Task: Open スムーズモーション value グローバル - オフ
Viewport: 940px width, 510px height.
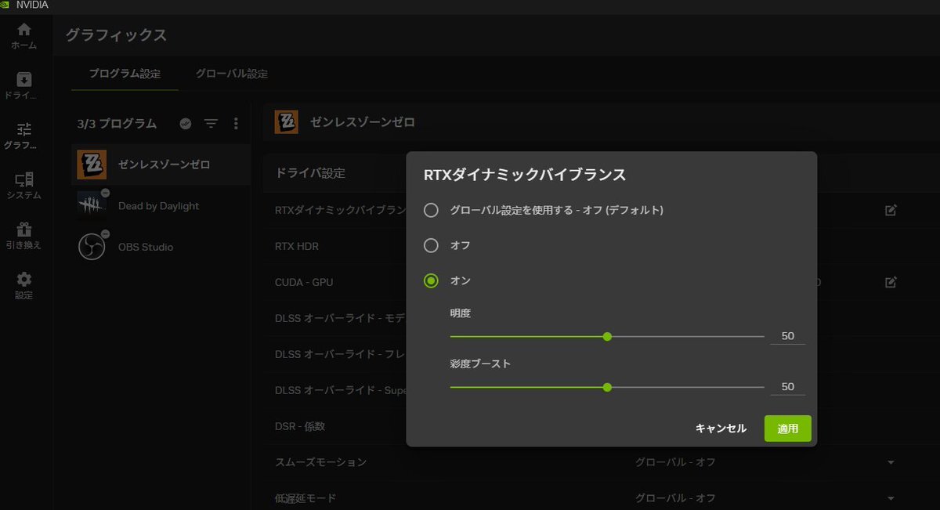Action: tap(675, 462)
